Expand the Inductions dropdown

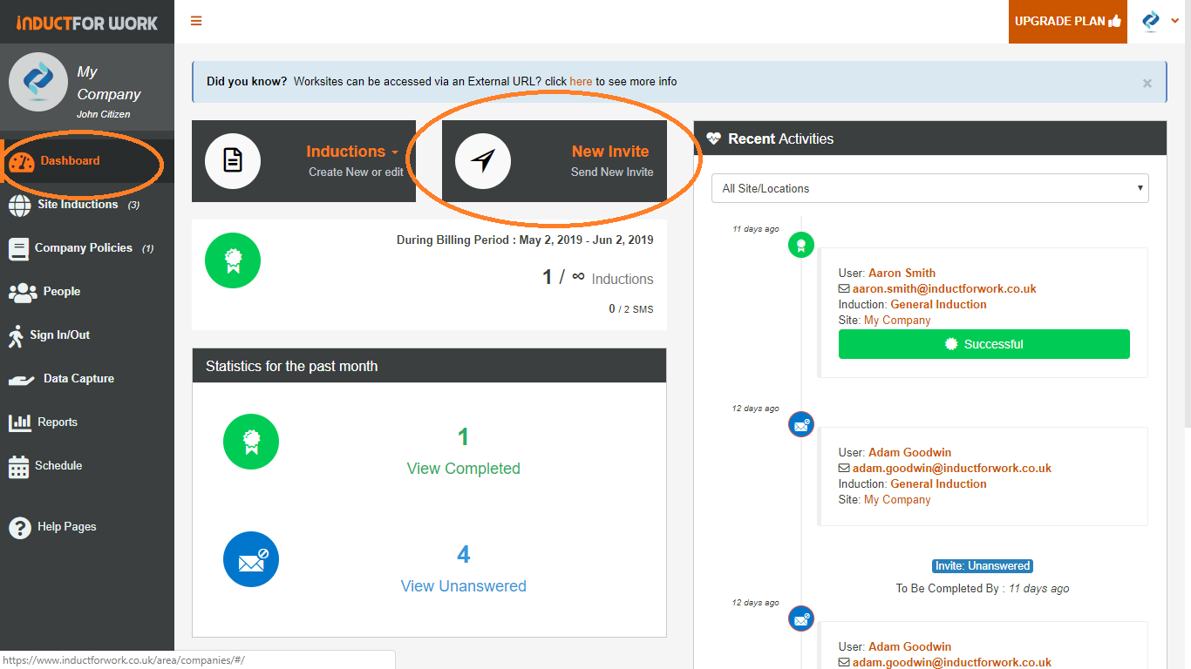click(352, 152)
